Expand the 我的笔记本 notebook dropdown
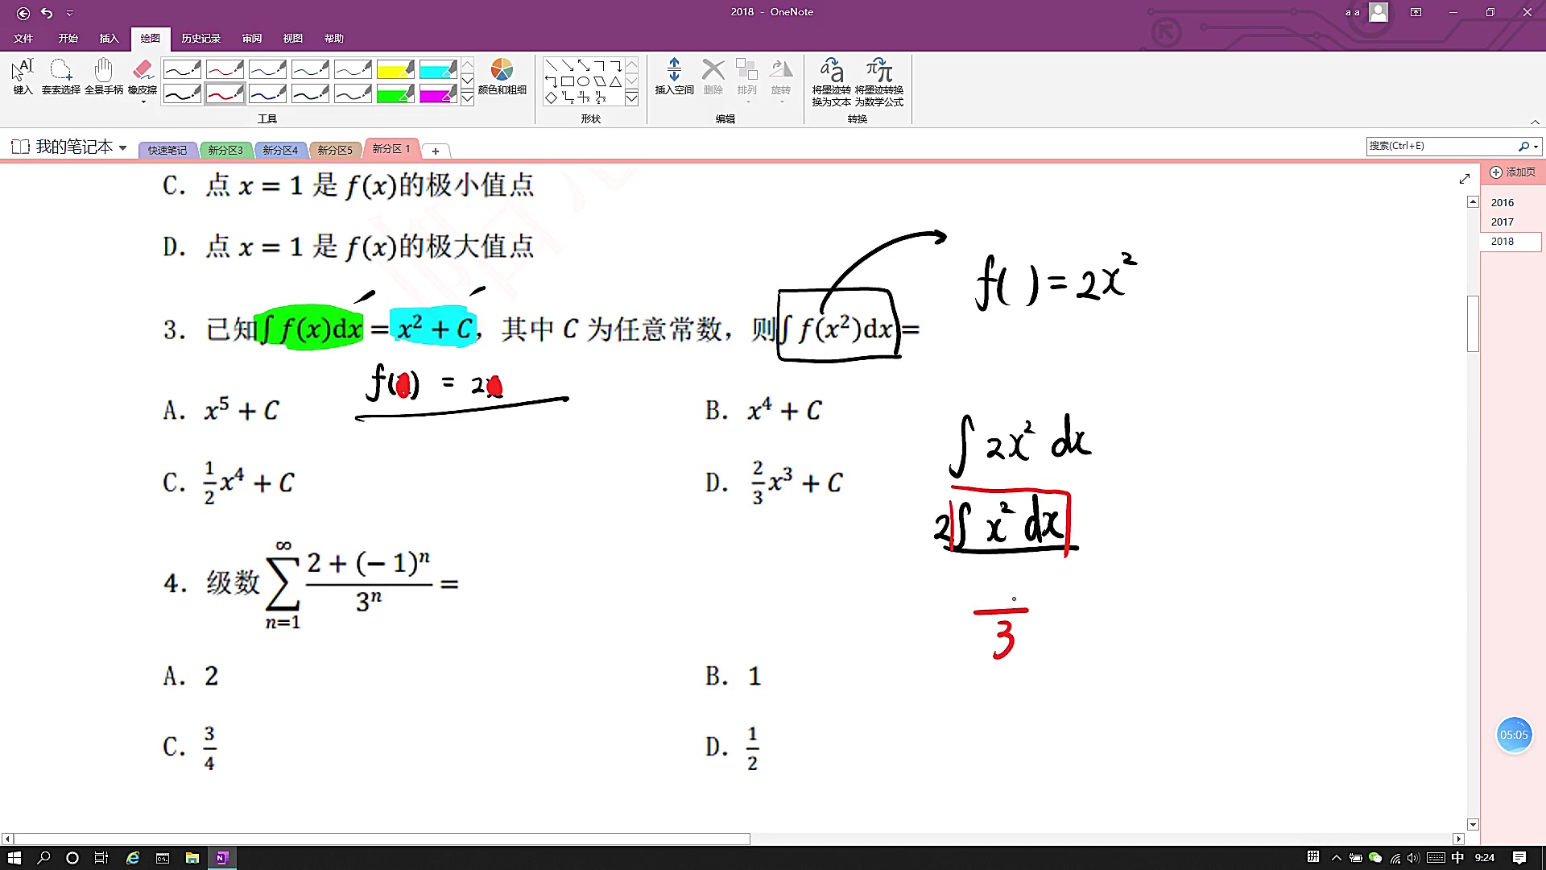The width and height of the screenshot is (1546, 870). [x=122, y=147]
